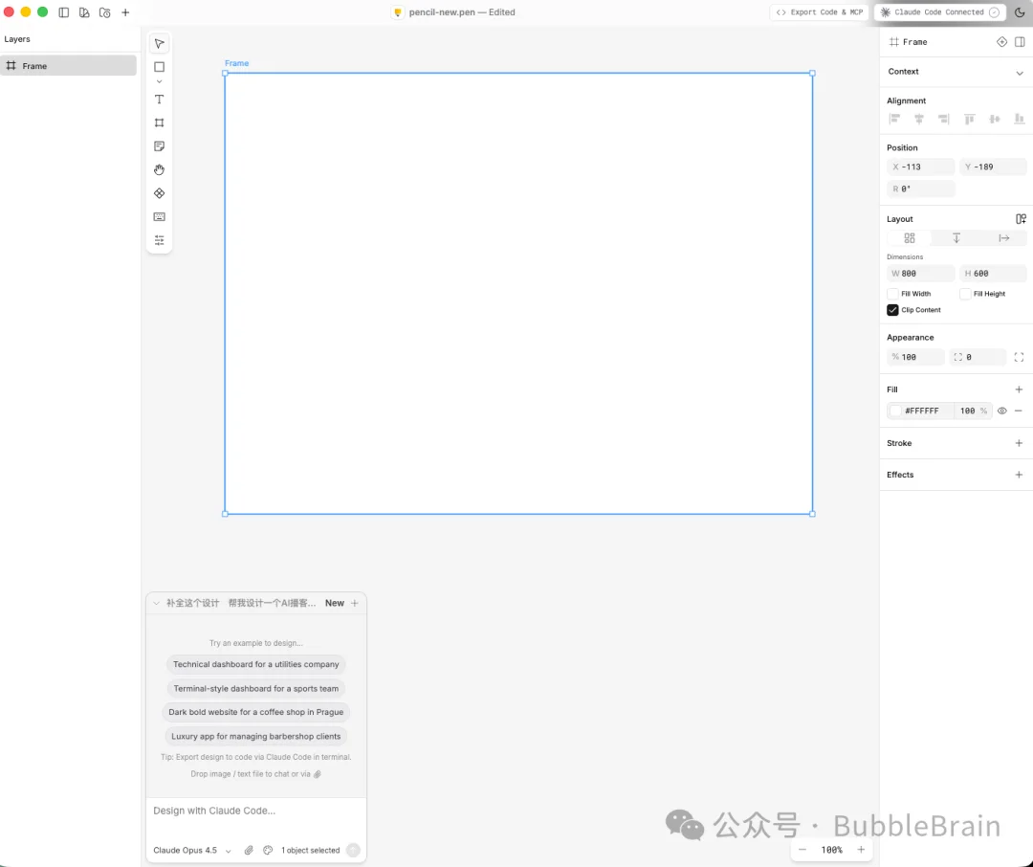Viewport: 1033px width, 867px height.
Task: Open the Claude Opus 4.5 model dropdown
Action: 192,850
